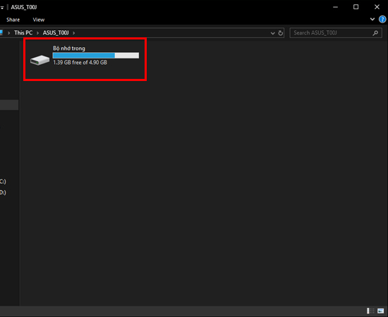Image resolution: width=388 pixels, height=317 pixels.
Task: Minimize the ASUS_T00J window
Action: click(335, 7)
